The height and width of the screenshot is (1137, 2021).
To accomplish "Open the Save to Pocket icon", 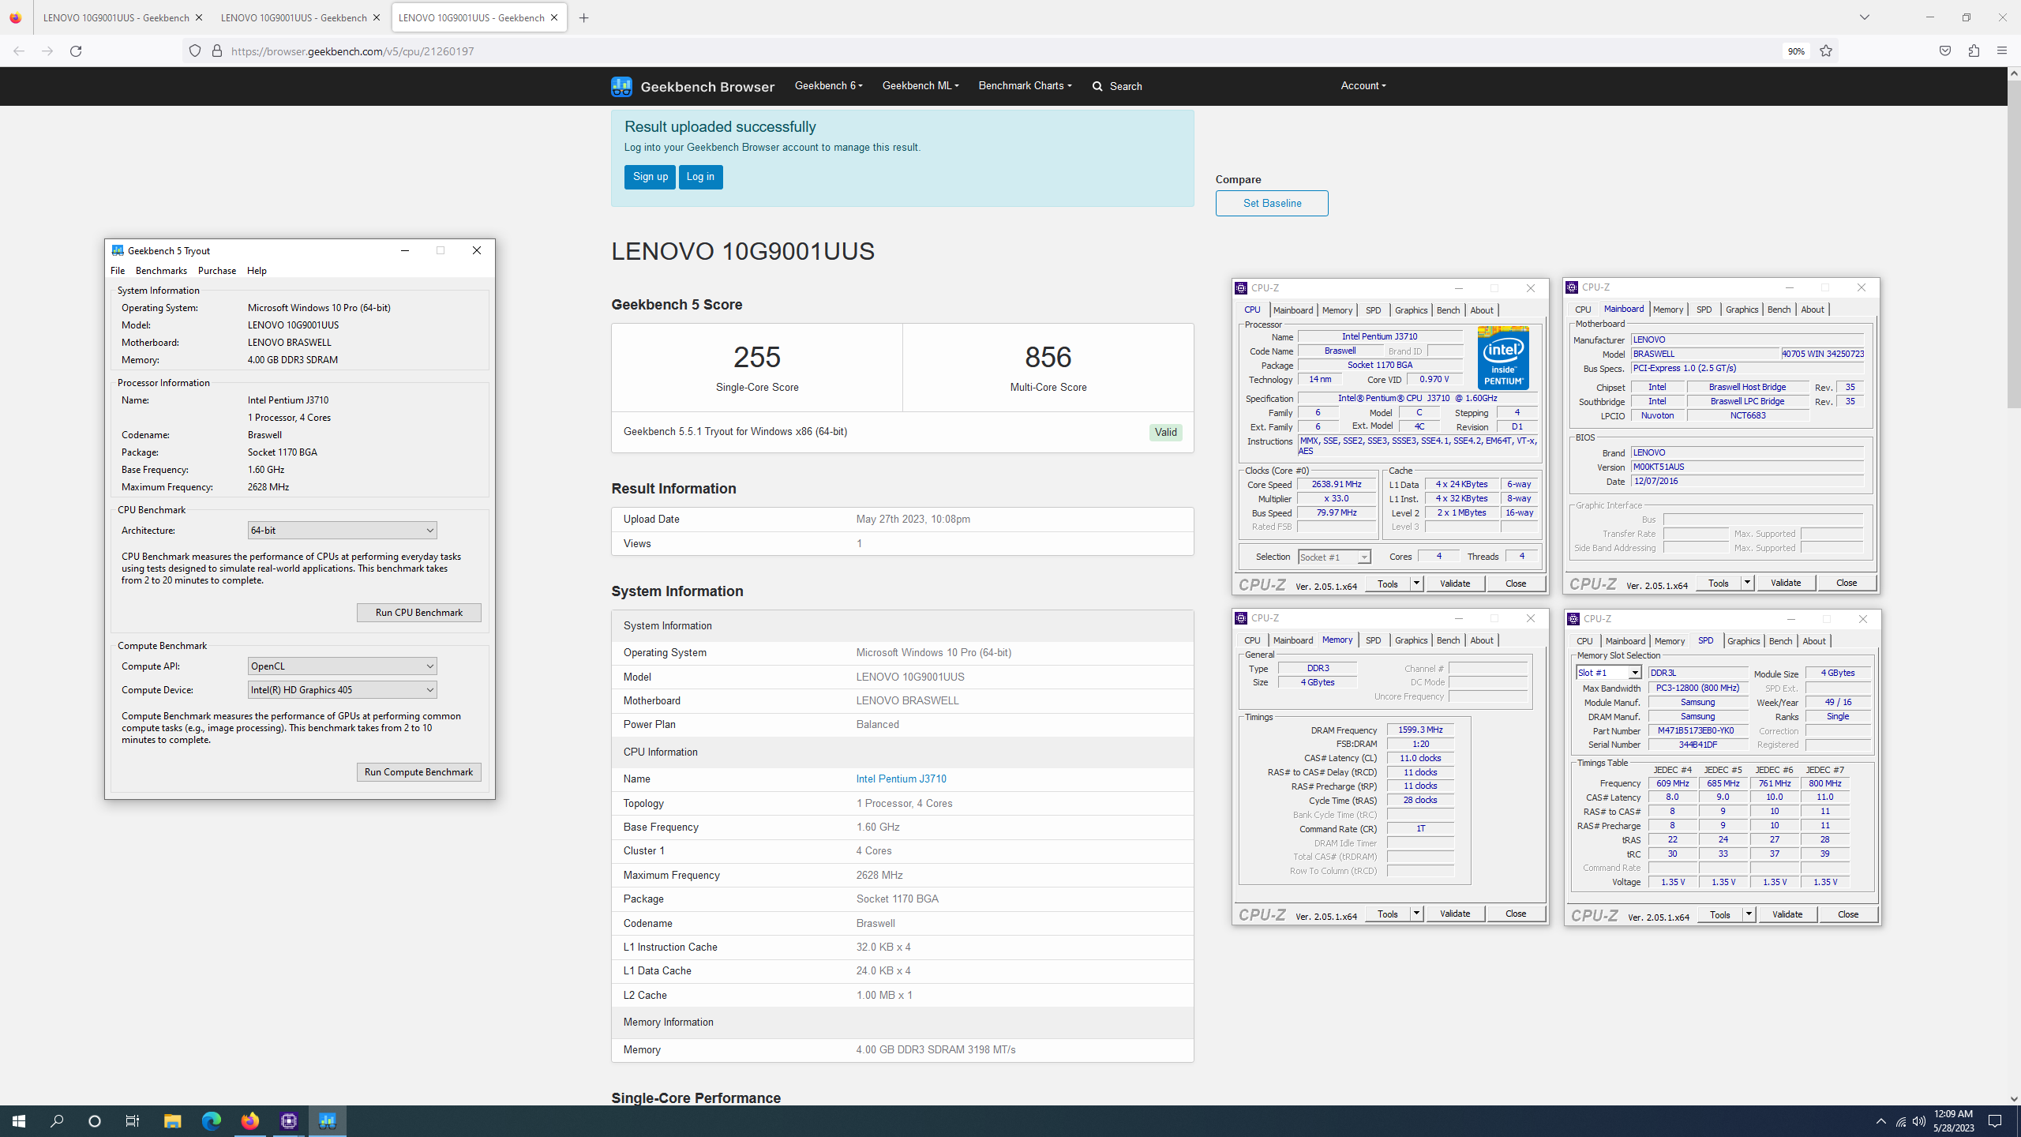I will click(x=1945, y=51).
